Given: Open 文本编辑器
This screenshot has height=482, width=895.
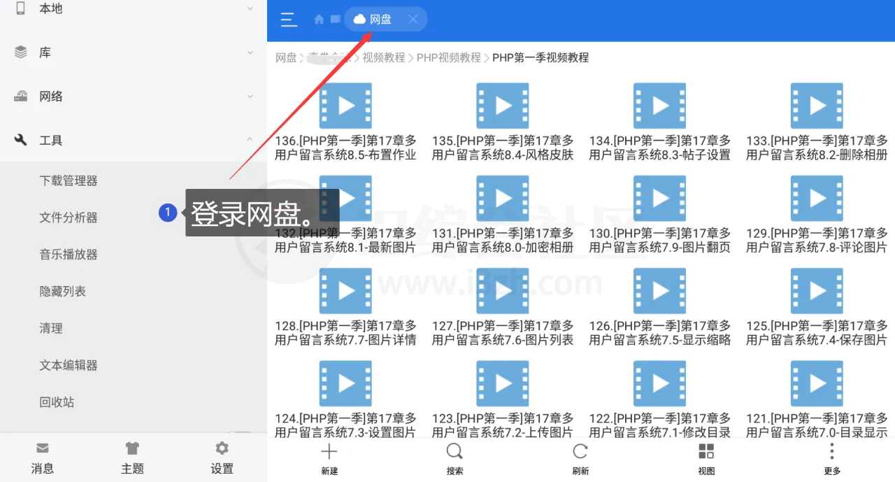Looking at the screenshot, I should [x=69, y=365].
